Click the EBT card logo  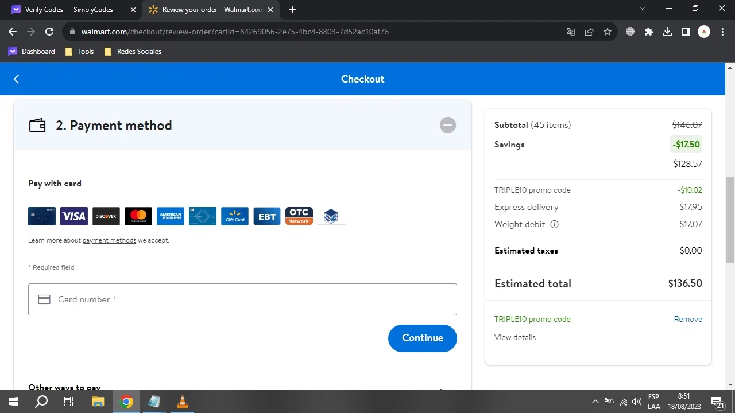[267, 216]
